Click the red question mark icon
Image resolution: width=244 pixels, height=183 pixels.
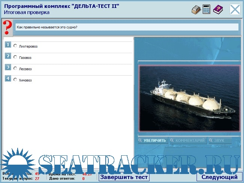pyautogui.click(x=7, y=28)
